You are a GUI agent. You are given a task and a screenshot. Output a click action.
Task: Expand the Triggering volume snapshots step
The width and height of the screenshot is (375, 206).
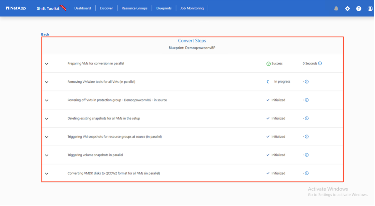click(x=47, y=156)
